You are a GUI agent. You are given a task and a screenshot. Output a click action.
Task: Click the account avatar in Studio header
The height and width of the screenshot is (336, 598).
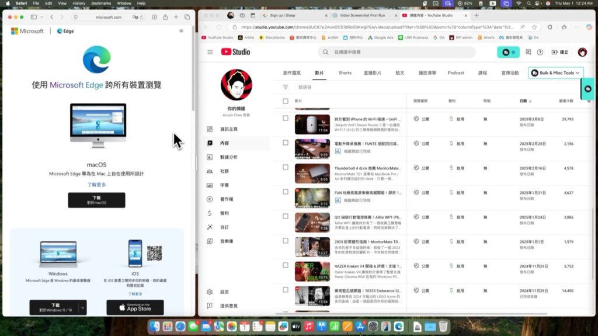pyautogui.click(x=582, y=52)
